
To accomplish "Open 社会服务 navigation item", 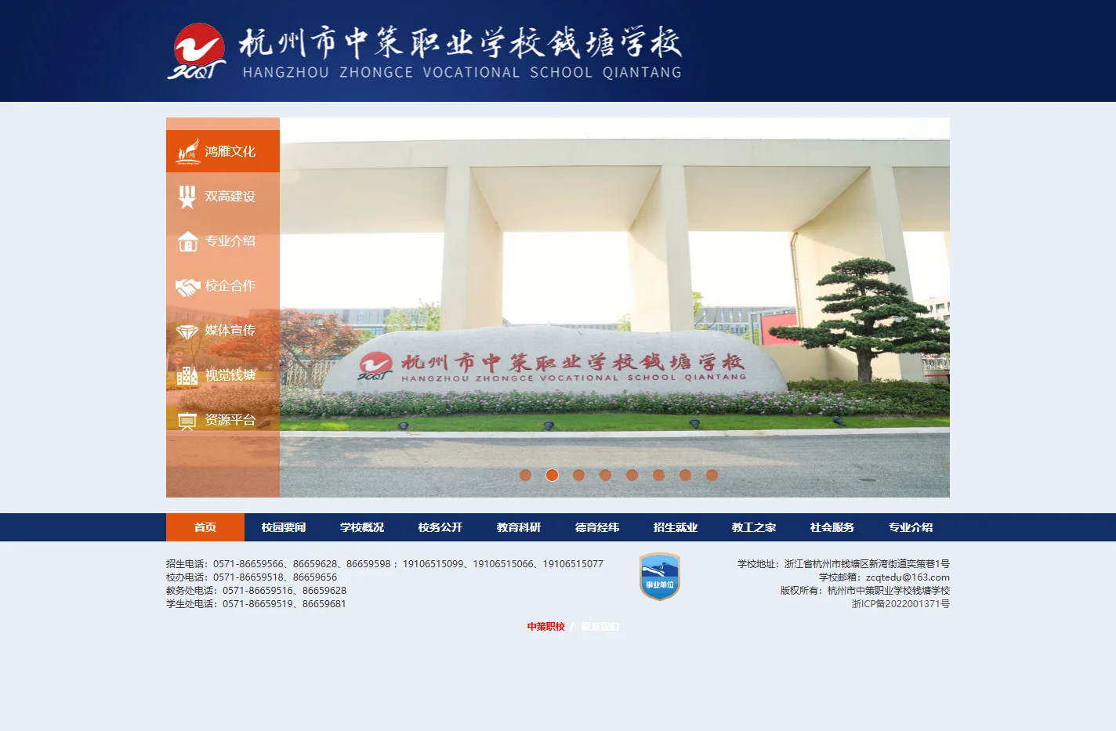I will coord(832,527).
